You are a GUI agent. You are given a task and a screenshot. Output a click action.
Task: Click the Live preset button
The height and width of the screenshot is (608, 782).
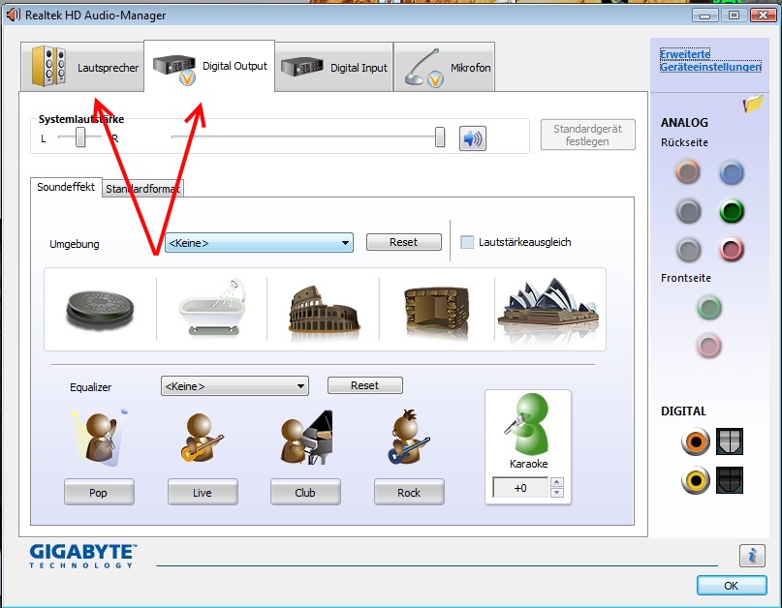(203, 493)
